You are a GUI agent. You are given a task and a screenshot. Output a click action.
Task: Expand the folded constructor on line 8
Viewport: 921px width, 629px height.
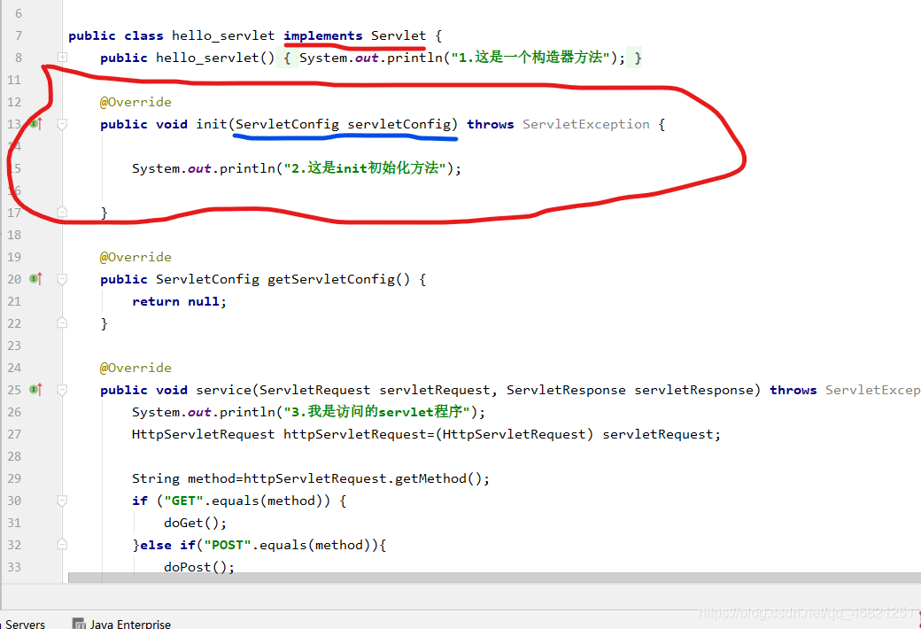[62, 58]
